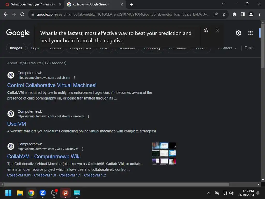Open CollabVM - Computernewb Wiki result

(44, 157)
